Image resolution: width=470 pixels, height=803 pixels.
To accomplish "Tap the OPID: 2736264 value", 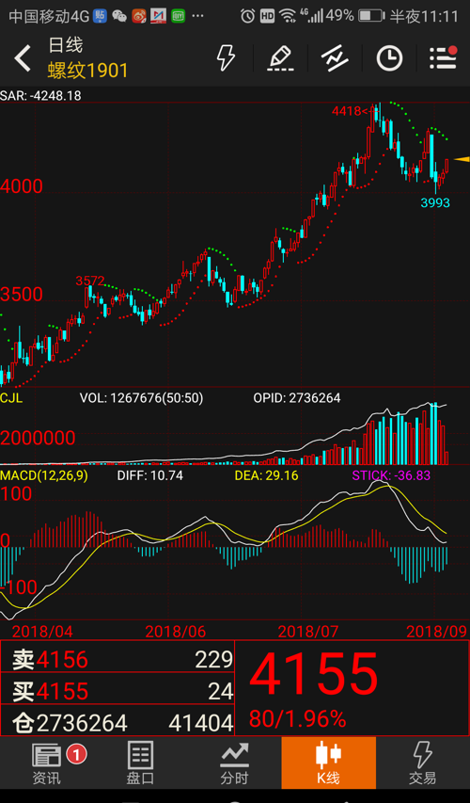I will point(297,398).
